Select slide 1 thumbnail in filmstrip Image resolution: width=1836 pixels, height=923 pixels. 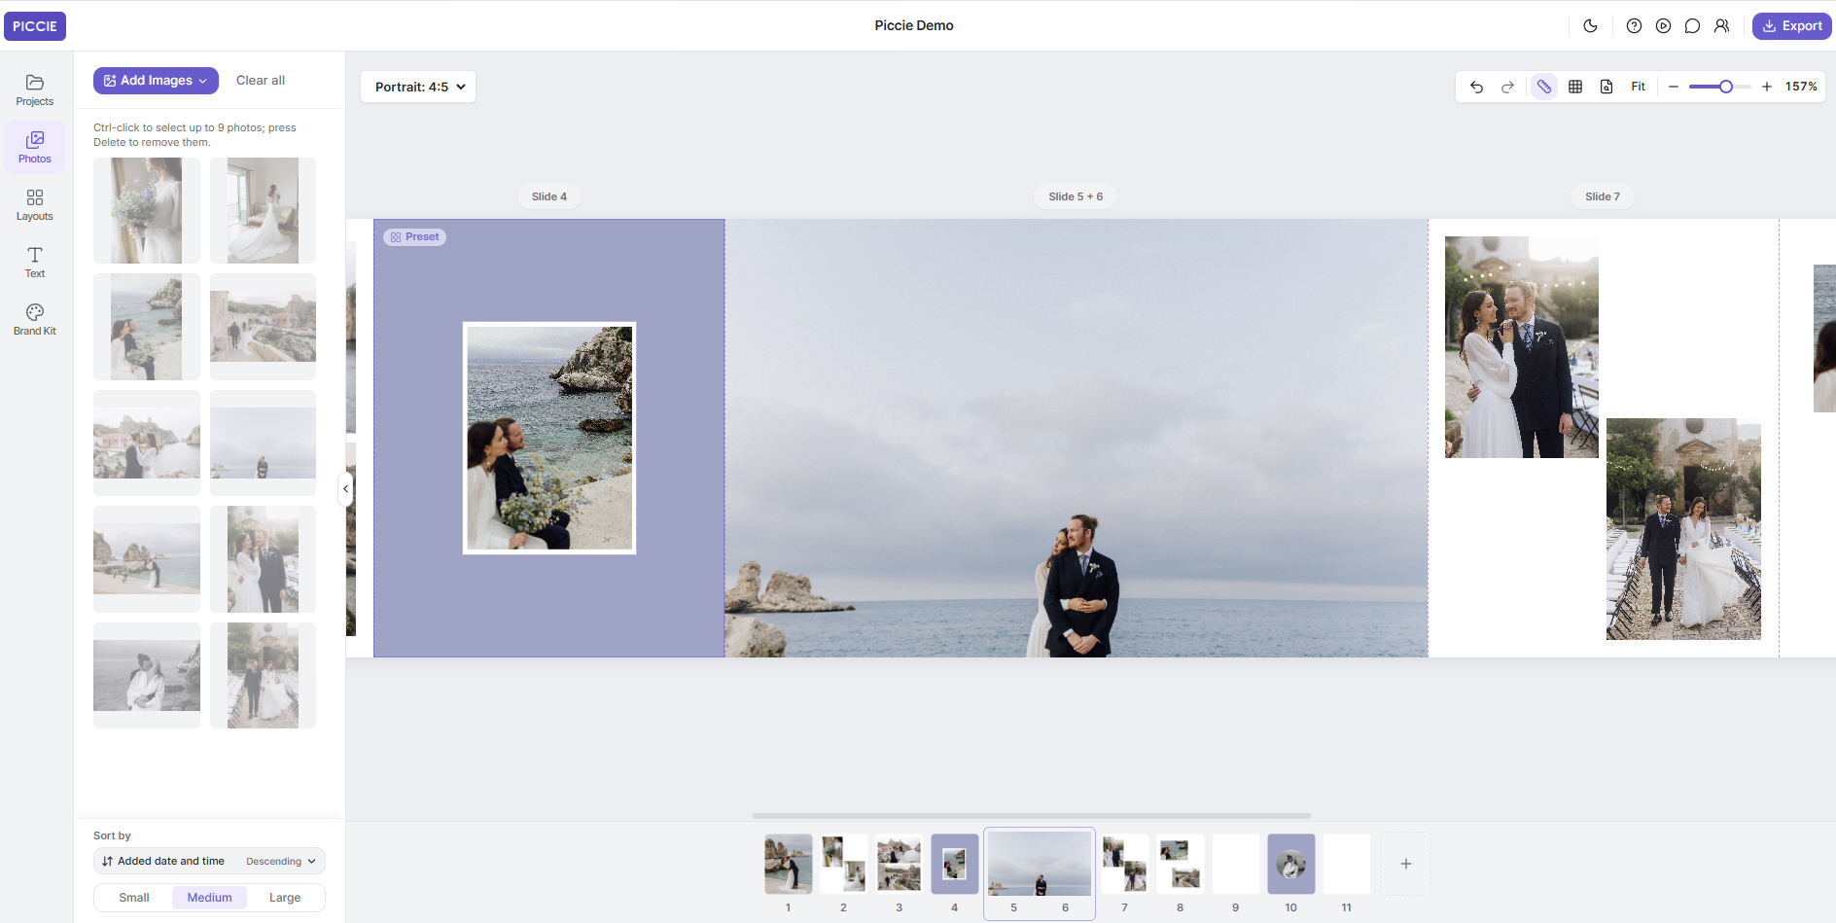coord(789,864)
